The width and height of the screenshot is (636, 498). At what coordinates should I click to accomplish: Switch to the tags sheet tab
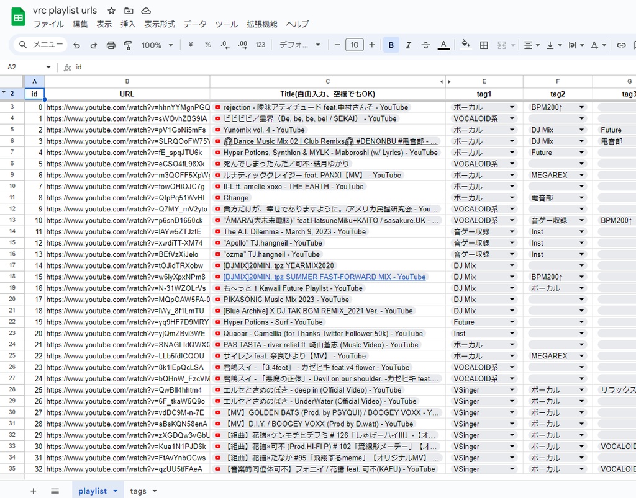pyautogui.click(x=138, y=491)
